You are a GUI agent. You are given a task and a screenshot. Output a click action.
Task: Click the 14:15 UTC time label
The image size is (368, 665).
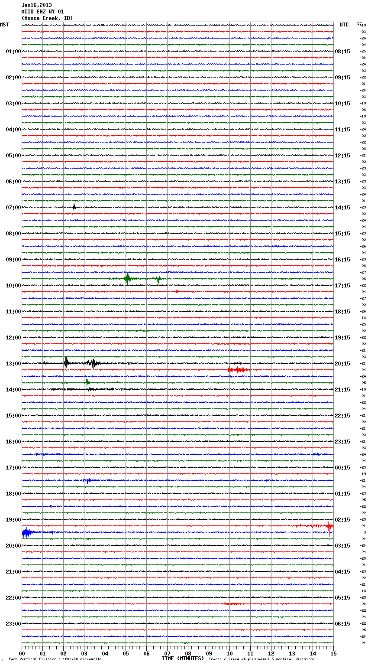point(342,208)
